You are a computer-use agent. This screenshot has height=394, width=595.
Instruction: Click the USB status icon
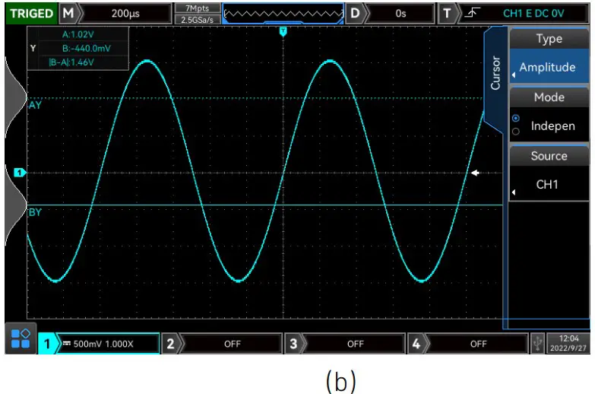(537, 344)
